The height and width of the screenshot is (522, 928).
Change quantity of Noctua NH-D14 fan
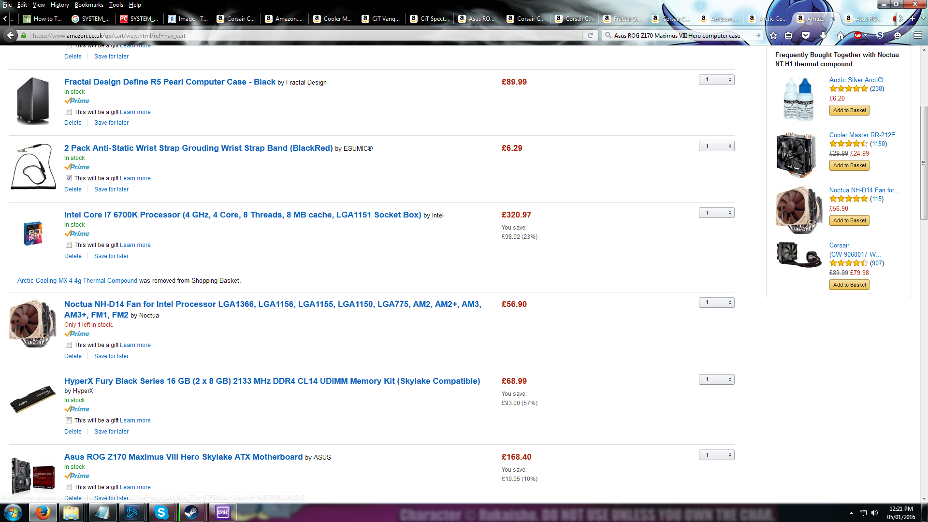click(x=716, y=303)
